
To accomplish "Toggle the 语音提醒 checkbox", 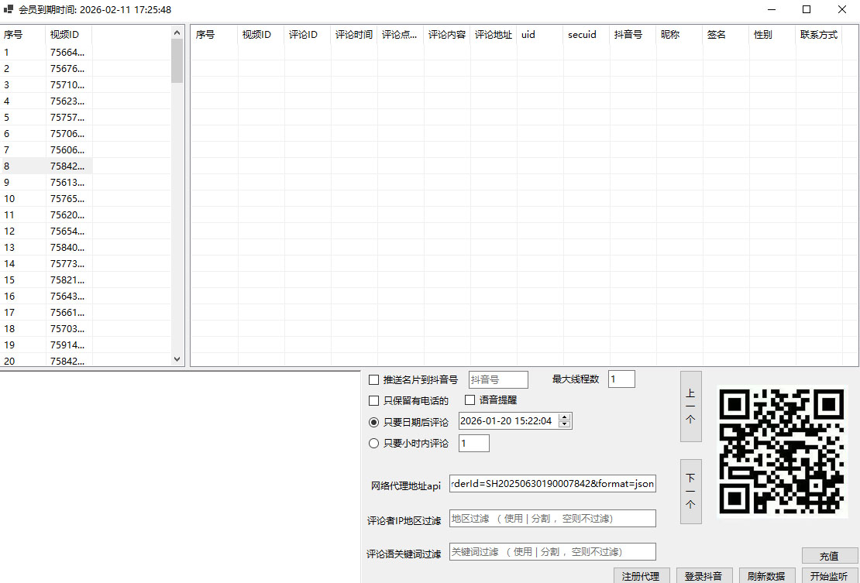I will [470, 400].
